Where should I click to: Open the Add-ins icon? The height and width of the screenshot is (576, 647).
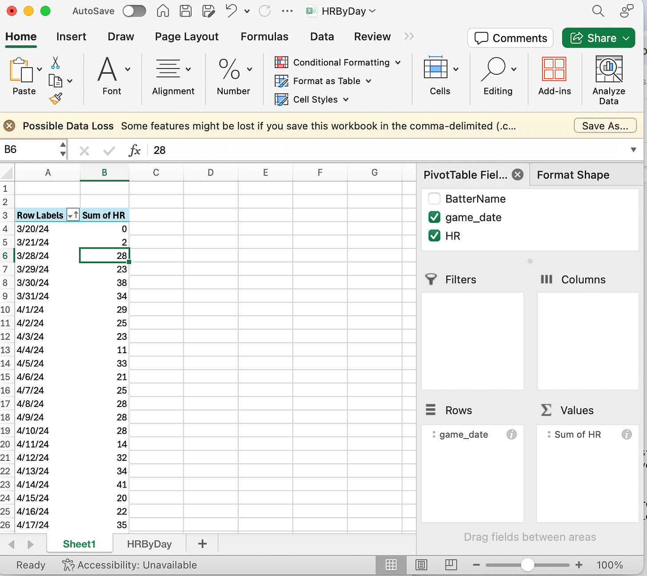(x=554, y=69)
